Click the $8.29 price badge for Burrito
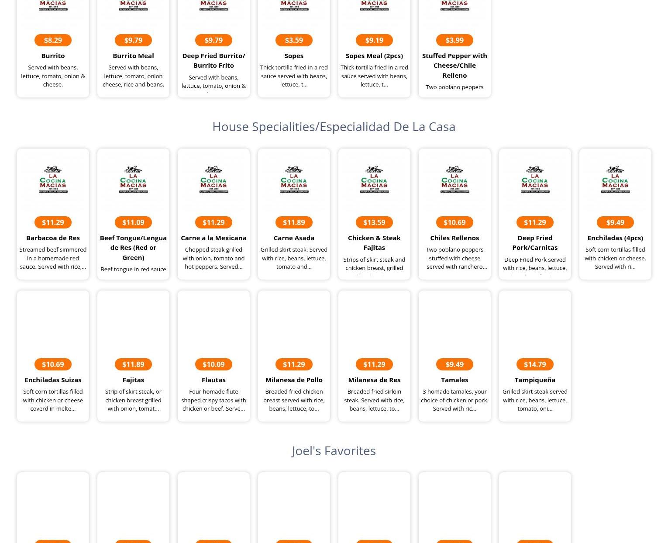Viewport: 668px width, 543px height. [x=53, y=40]
